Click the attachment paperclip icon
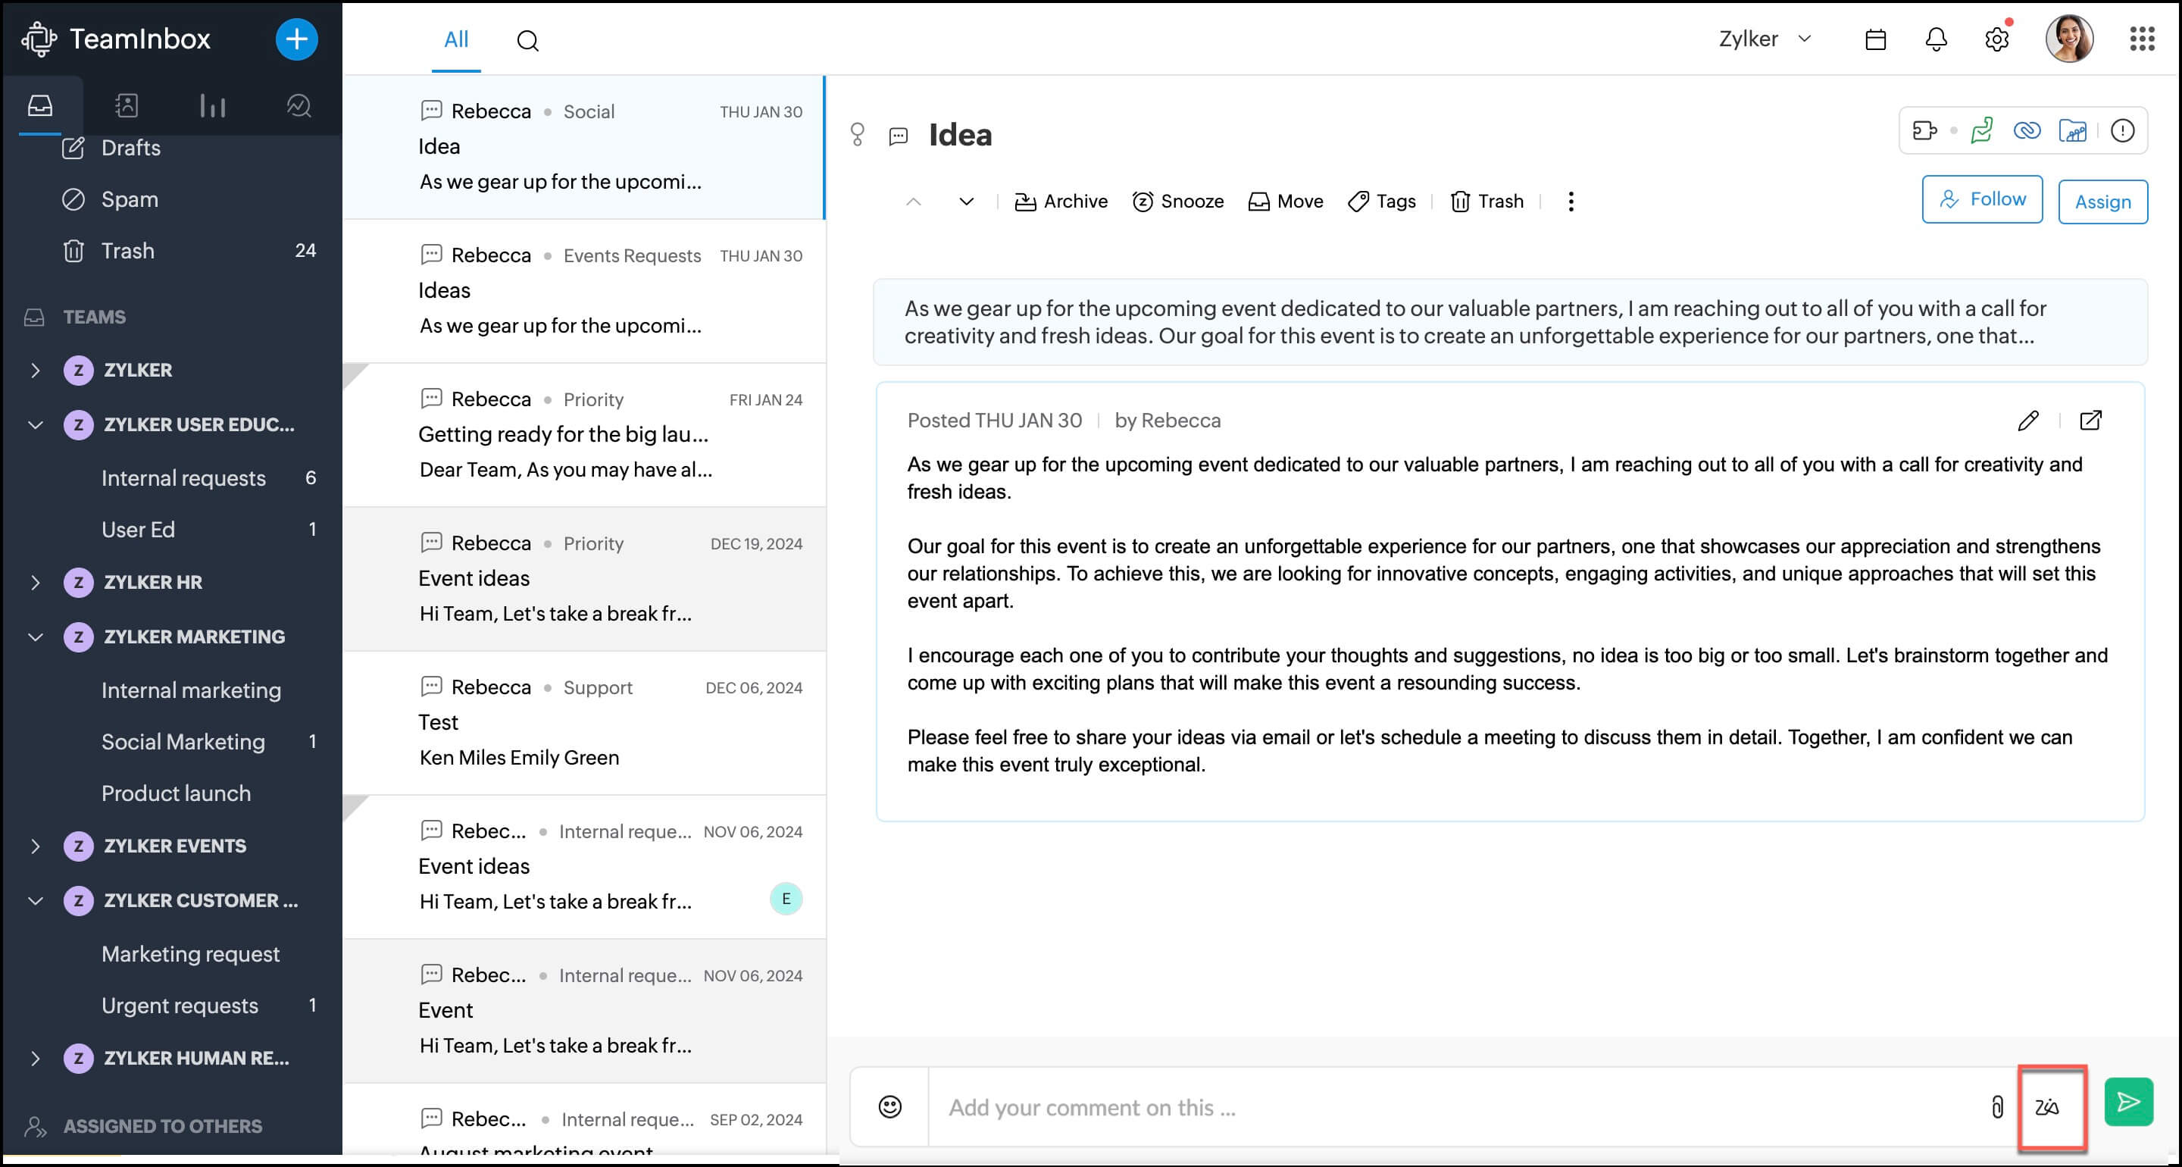The width and height of the screenshot is (2182, 1167). point(1996,1106)
